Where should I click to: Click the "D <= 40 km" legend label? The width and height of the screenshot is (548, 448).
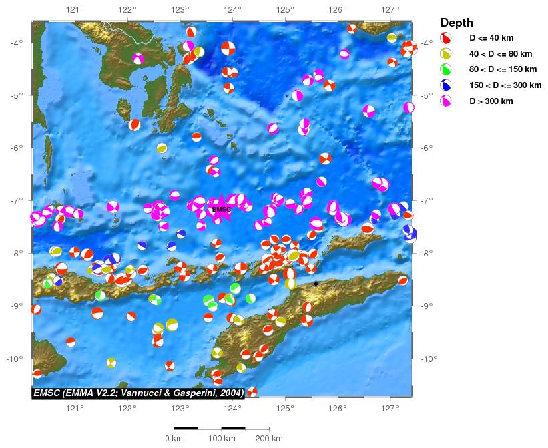click(x=491, y=39)
